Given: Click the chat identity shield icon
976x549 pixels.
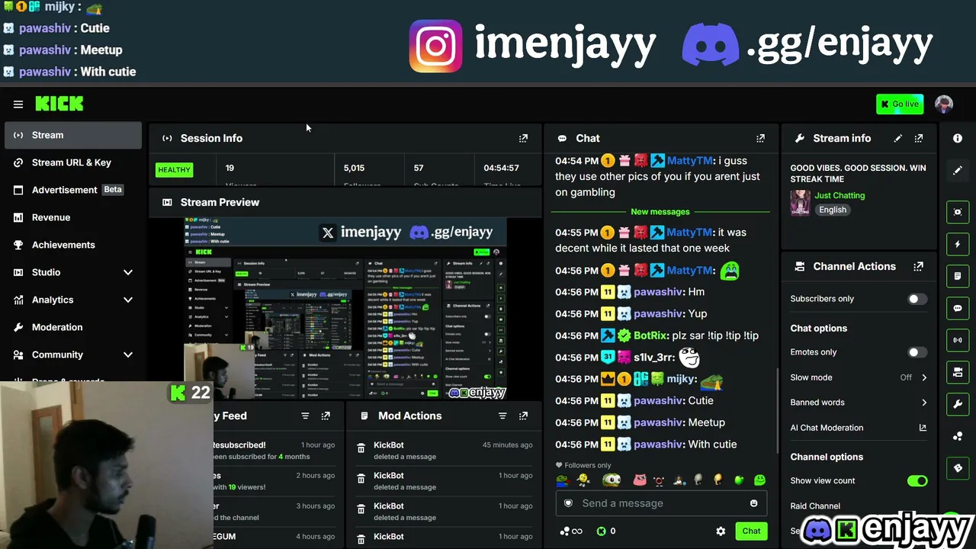Looking at the screenshot, I should (568, 503).
